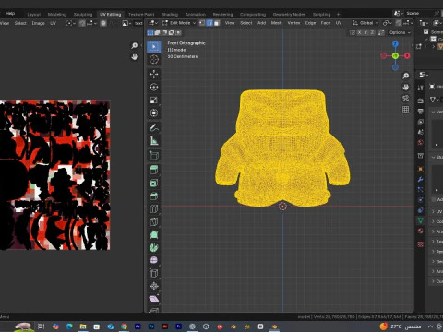Select the Inset Faces tool
The image size is (443, 332).
pyautogui.click(x=154, y=183)
